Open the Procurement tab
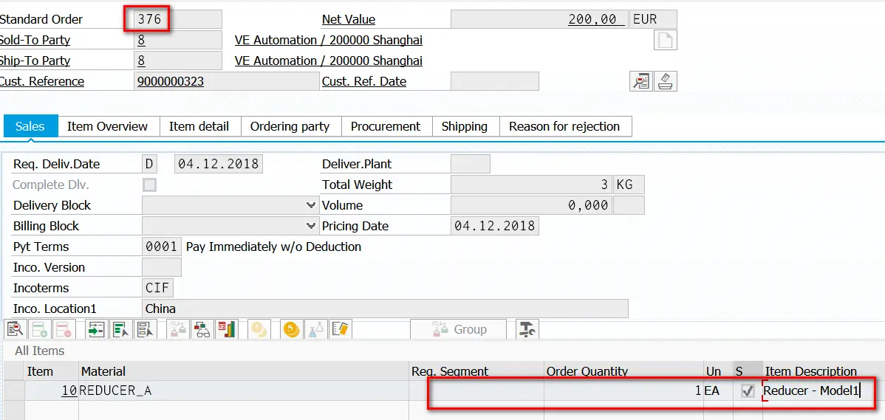 [386, 126]
